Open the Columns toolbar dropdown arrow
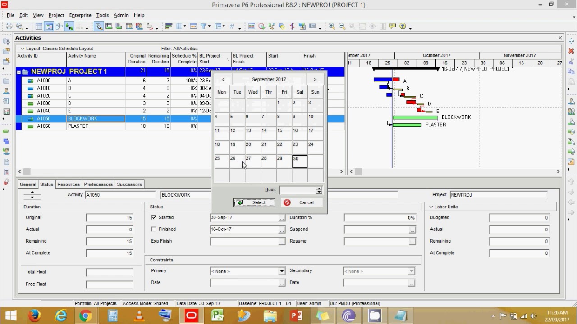577x324 pixels. pos(185,27)
